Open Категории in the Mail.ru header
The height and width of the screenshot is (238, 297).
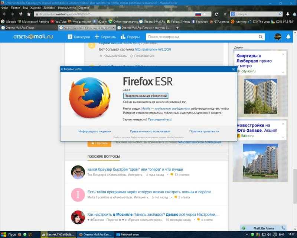79,37
